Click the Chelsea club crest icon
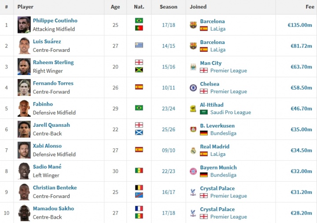This screenshot has height=223, width=317. tap(193, 88)
